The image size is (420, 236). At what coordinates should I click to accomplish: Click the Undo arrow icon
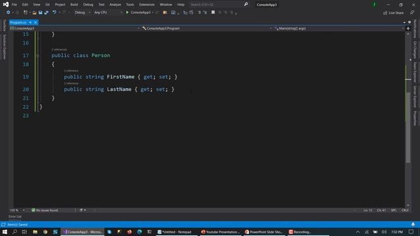[54, 12]
